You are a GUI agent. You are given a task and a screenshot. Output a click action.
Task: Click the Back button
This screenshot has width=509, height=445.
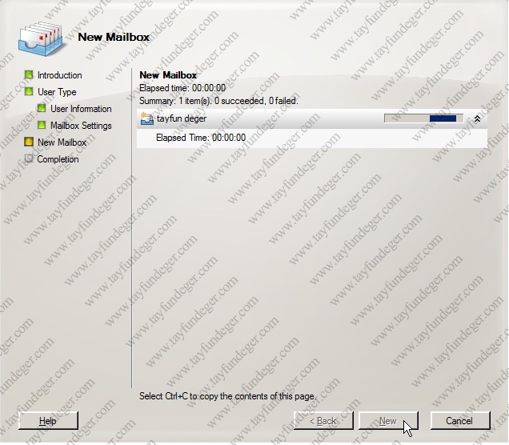[323, 421]
